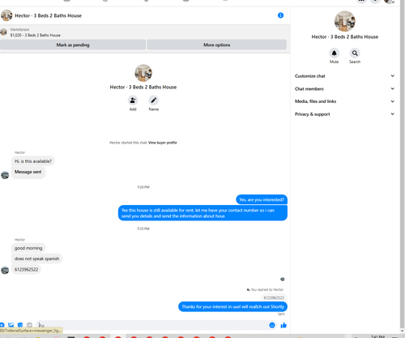This screenshot has width=405, height=338.
Task: Click Hector's avatar beside the phone number message
Action: click(5, 270)
